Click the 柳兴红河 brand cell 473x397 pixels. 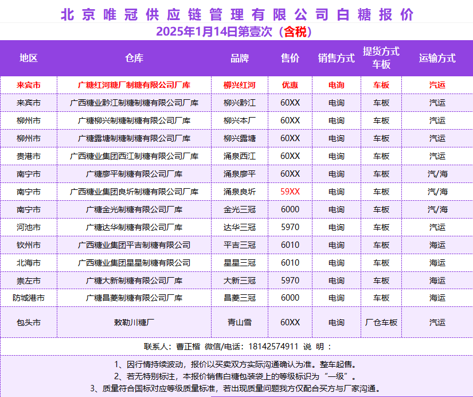point(240,85)
